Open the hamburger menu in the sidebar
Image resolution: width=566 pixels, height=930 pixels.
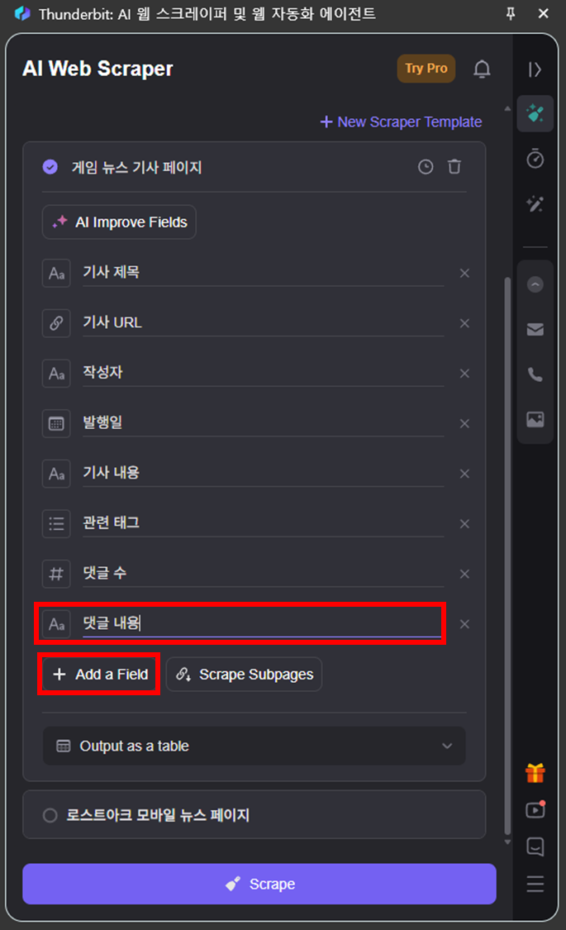535,884
